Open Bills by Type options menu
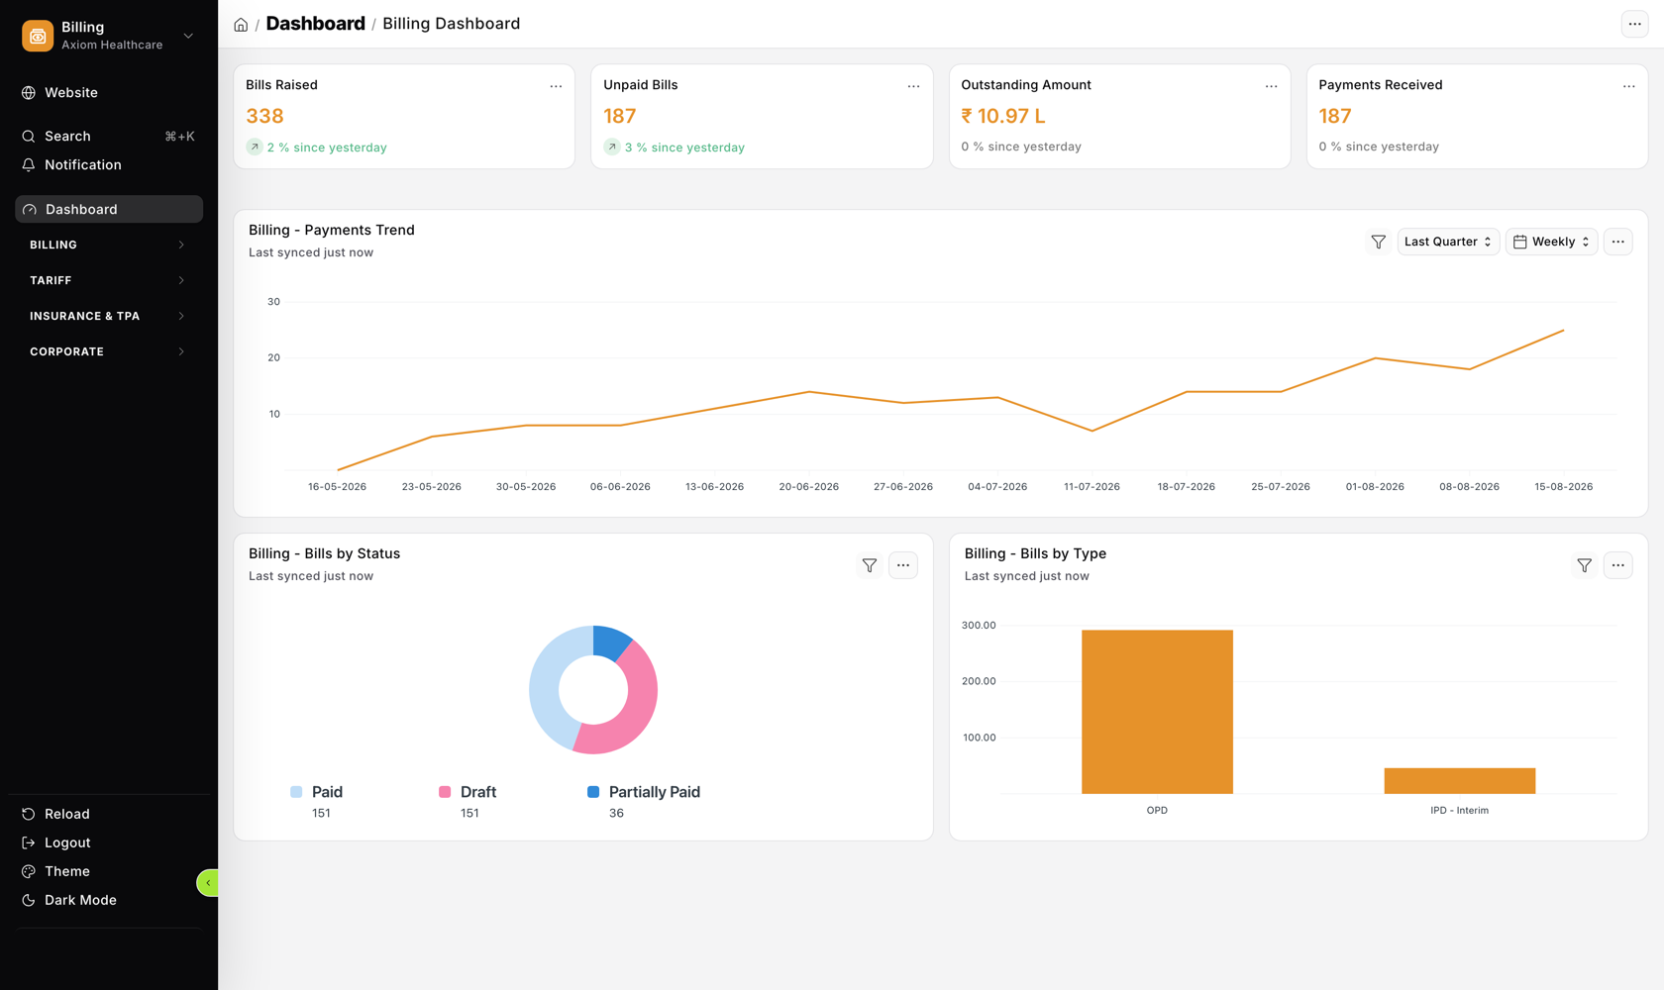1664x990 pixels. point(1617,565)
